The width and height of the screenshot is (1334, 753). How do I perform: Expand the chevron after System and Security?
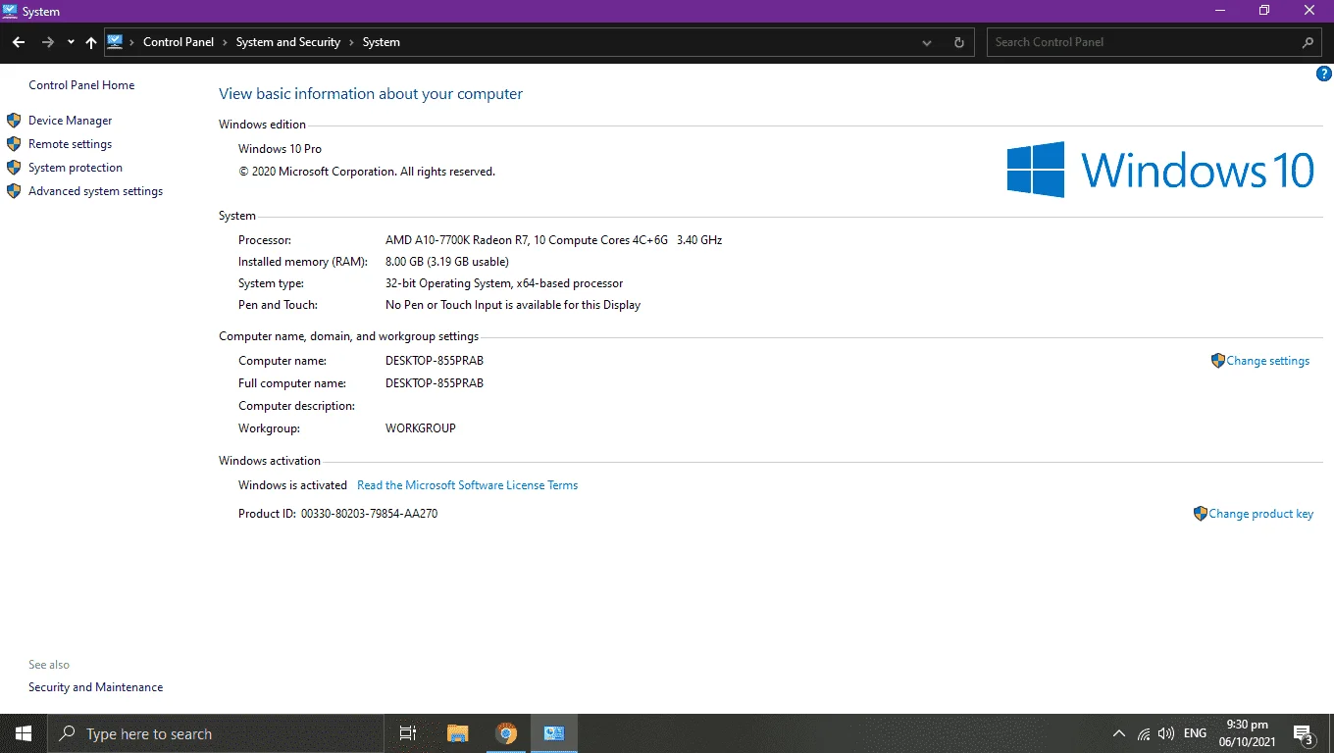[x=352, y=42]
